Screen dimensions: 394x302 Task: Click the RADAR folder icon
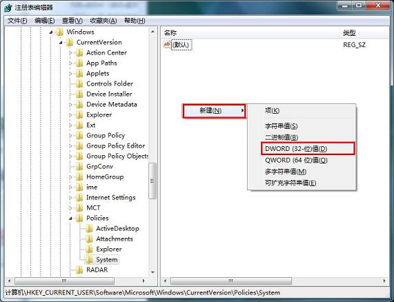click(x=79, y=270)
